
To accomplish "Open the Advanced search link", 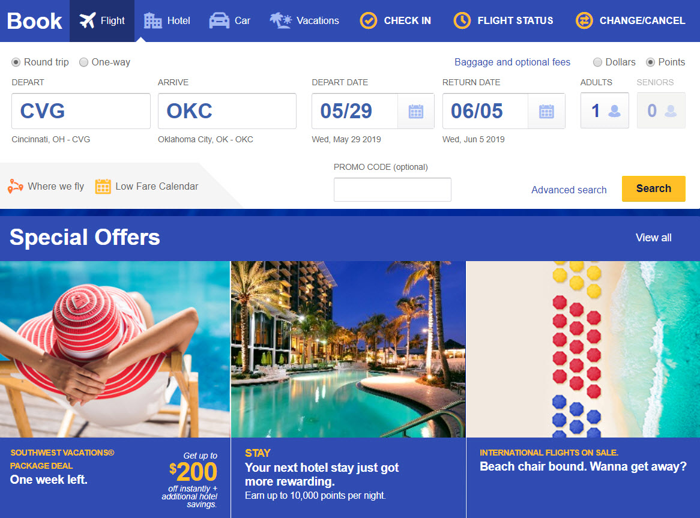I will click(569, 190).
